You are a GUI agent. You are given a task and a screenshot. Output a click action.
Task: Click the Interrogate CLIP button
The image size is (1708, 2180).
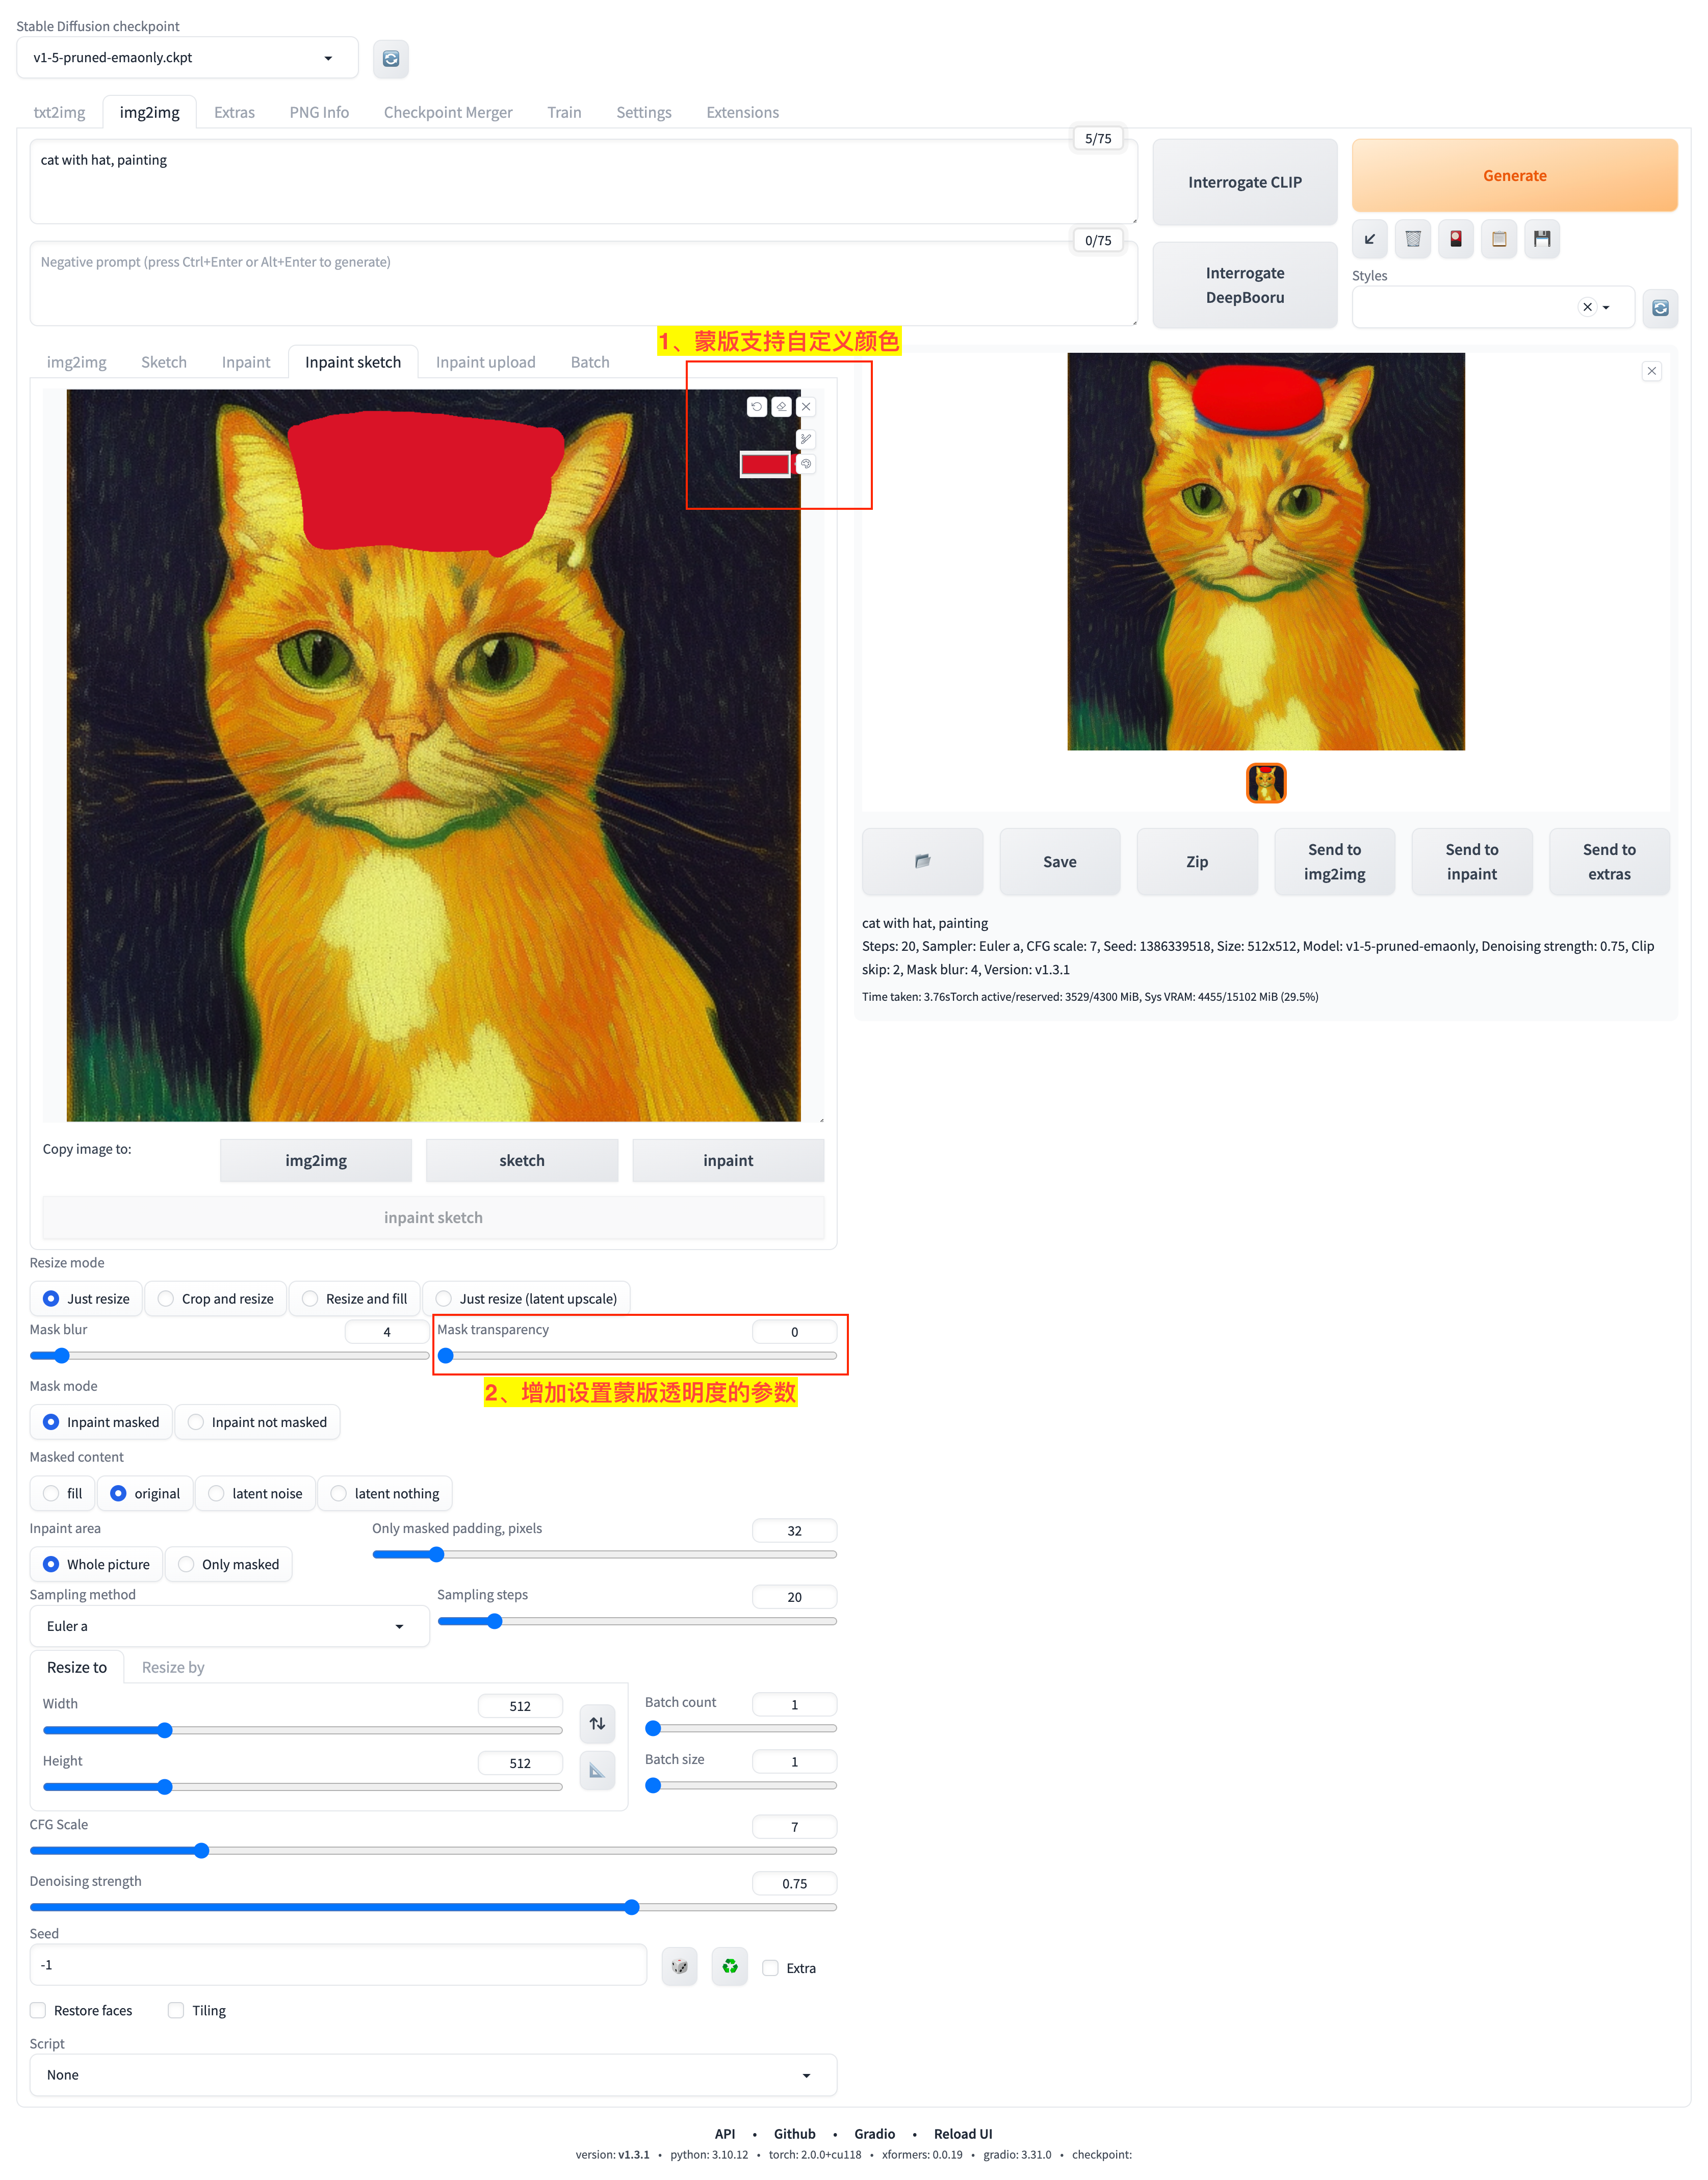pos(1244,182)
